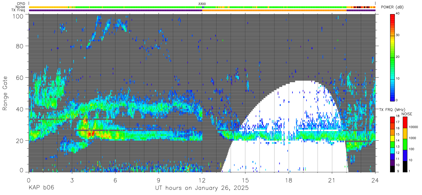Click the range gate 60 tick label
The image size is (422, 195).
[20, 77]
